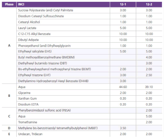Viewport: 164px width, 140px height.
Task: Click the Undecan, Tridecan ingredient cell
Action: (30, 134)
